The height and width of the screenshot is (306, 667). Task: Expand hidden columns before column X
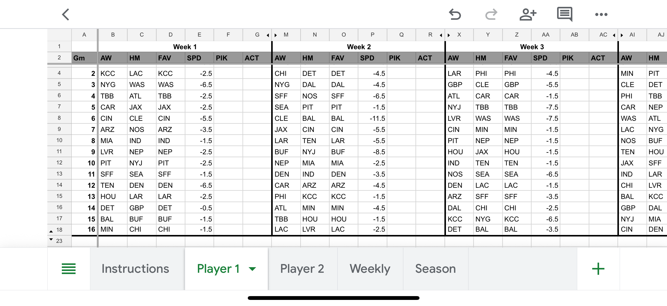[x=449, y=35]
